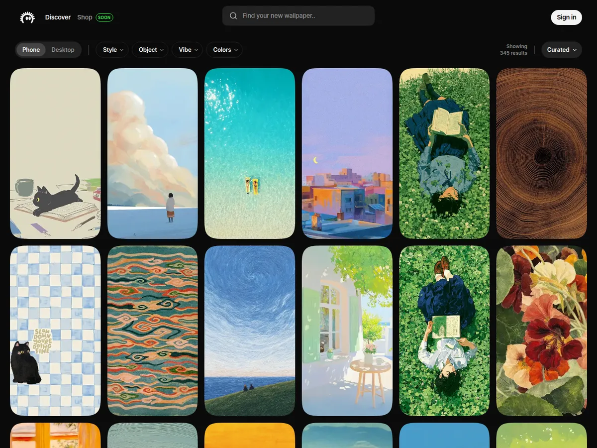Screen dimensions: 597x448
Task: Open the grey wavy lines wallpaper in bottom row
Action: [x=153, y=436]
